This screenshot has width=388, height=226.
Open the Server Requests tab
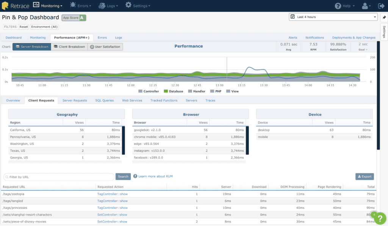[75, 100]
